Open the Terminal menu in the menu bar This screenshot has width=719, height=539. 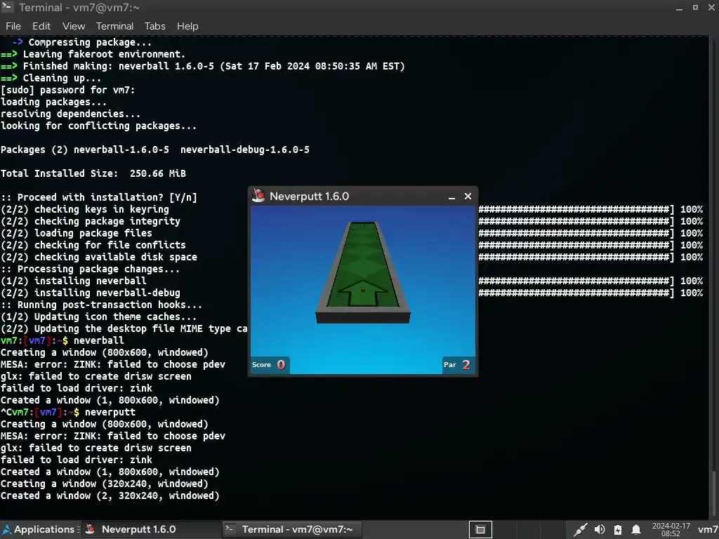point(114,26)
